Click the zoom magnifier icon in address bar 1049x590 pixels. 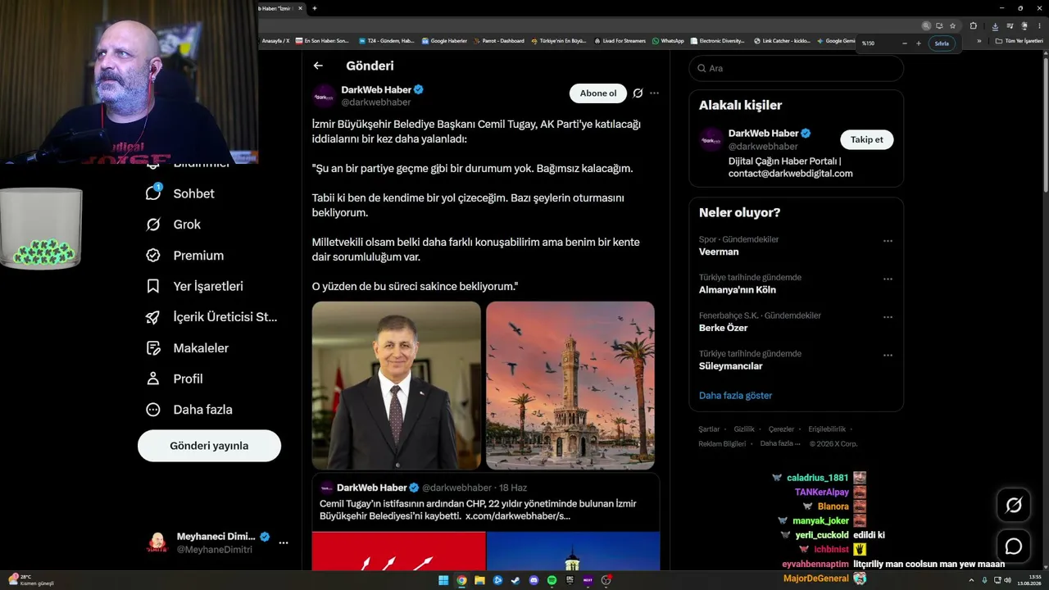tap(926, 25)
